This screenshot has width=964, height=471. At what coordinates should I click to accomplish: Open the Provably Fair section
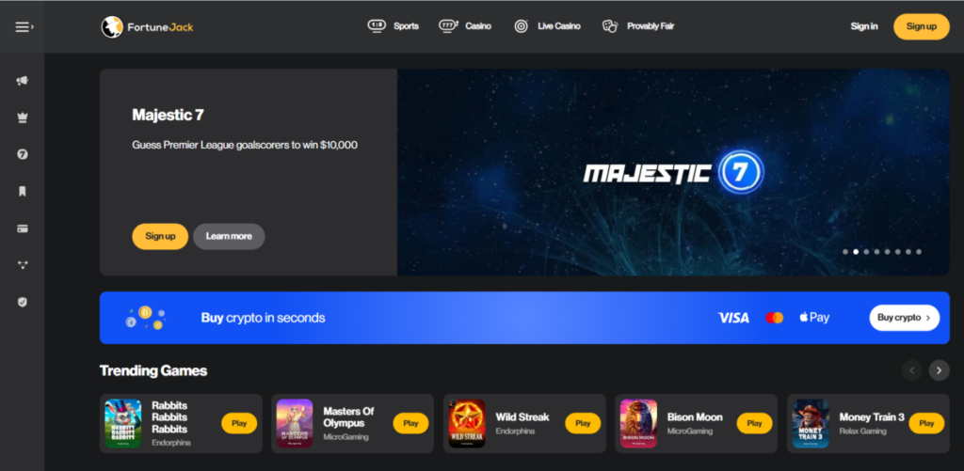tap(638, 26)
